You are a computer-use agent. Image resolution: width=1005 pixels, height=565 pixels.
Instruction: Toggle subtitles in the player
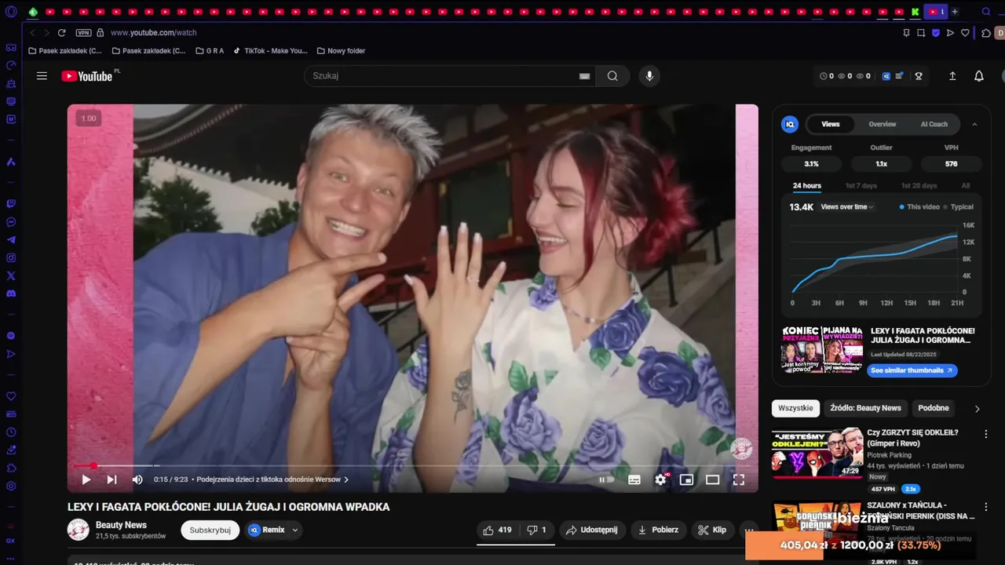coord(634,479)
